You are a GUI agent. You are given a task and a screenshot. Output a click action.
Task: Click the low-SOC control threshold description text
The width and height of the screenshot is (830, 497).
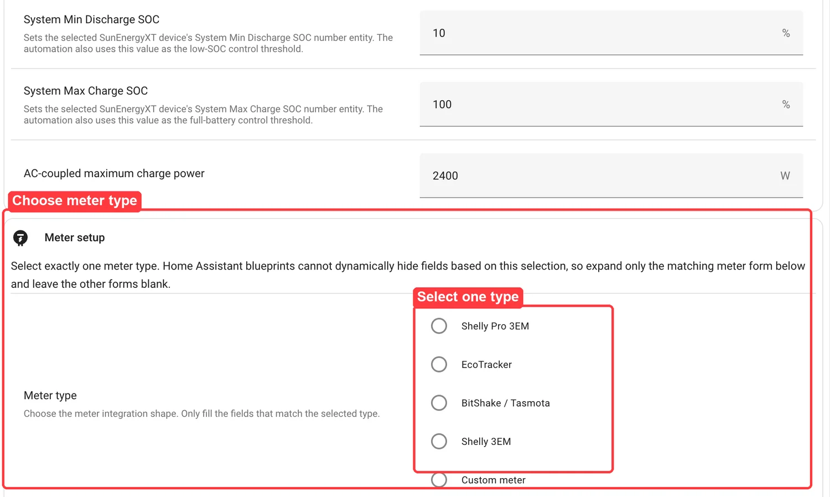click(x=208, y=43)
